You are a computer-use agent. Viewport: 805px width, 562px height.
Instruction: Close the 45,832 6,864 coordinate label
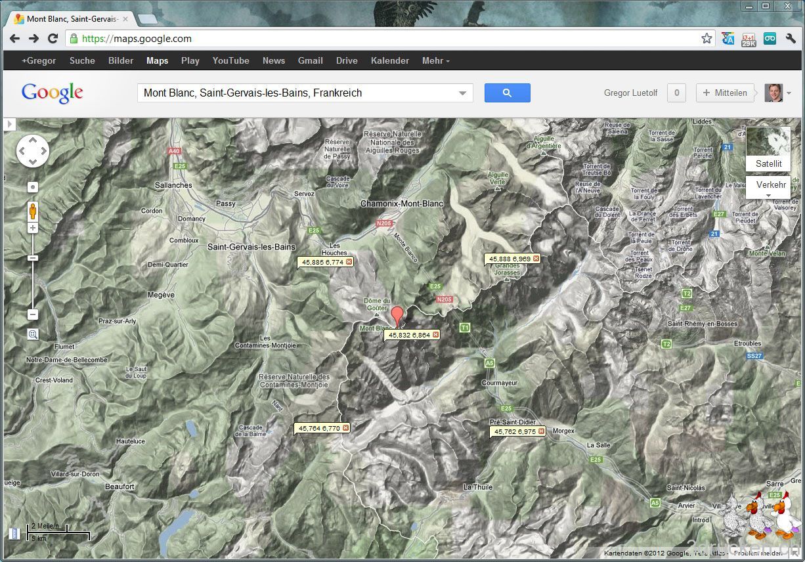pyautogui.click(x=435, y=335)
